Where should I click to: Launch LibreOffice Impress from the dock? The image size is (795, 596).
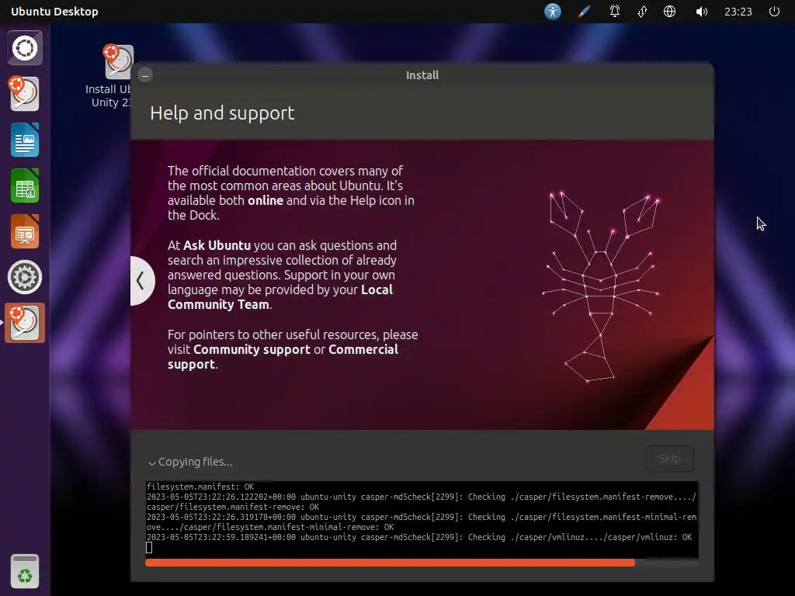coord(25,231)
